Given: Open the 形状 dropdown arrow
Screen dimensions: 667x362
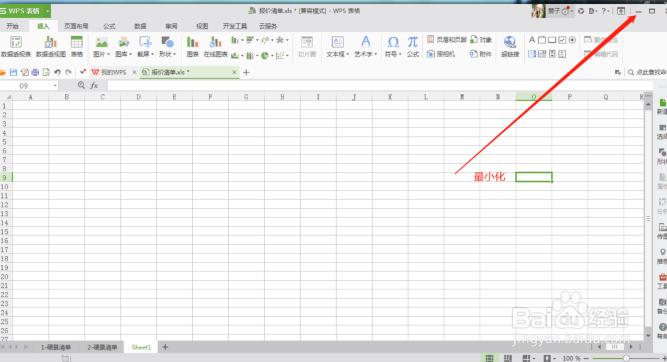Looking at the screenshot, I should [174, 55].
